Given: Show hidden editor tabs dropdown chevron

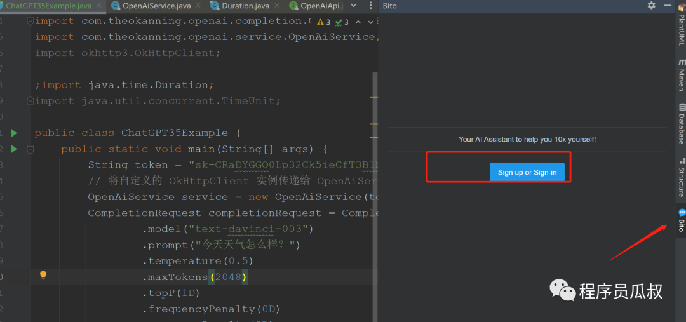Looking at the screenshot, I should tap(354, 6).
